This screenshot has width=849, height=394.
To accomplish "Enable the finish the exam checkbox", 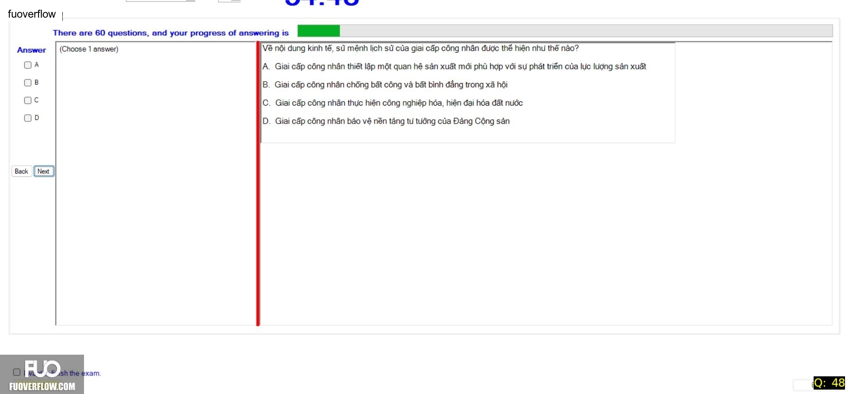I will tap(17, 372).
